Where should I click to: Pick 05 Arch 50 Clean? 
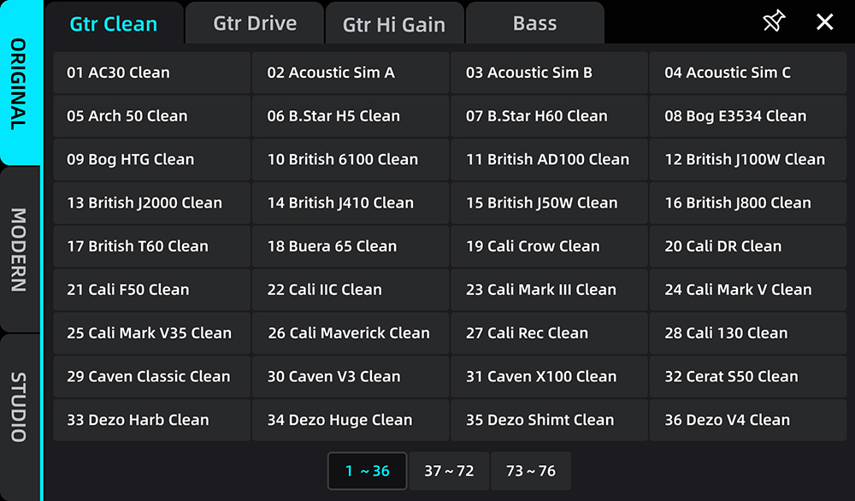click(x=152, y=116)
